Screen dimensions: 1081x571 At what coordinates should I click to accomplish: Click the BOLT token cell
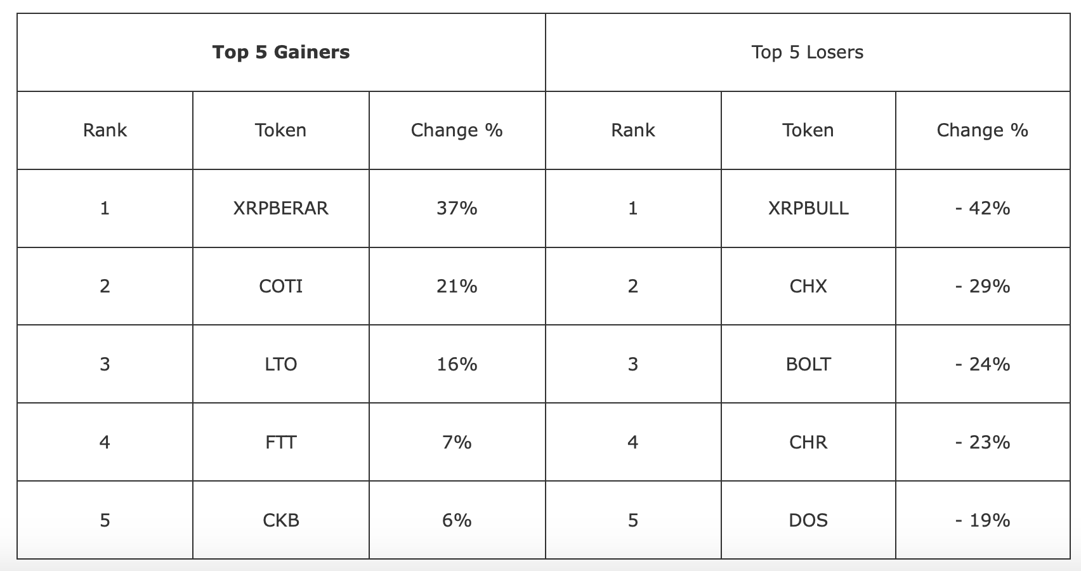[x=808, y=364]
